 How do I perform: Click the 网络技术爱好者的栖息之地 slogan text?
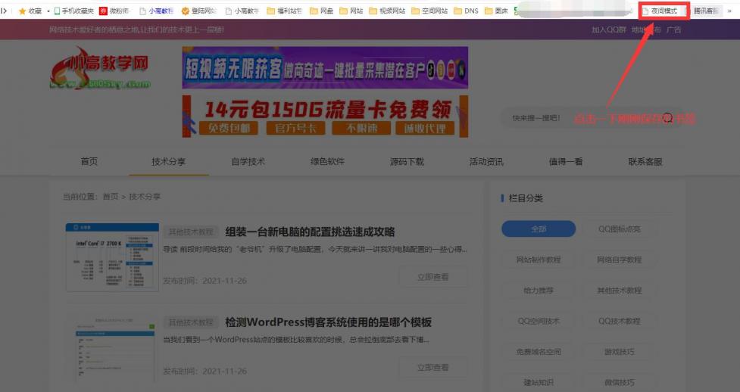click(x=137, y=30)
